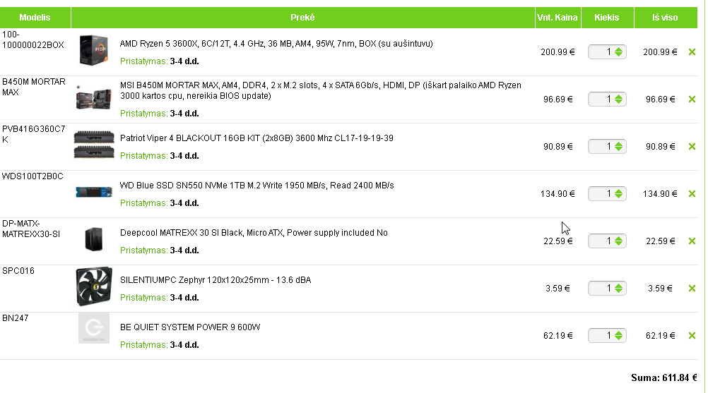Remove WD Blue SSD SN550 from cart
Screen dimensions: 708x393
pyautogui.click(x=692, y=194)
